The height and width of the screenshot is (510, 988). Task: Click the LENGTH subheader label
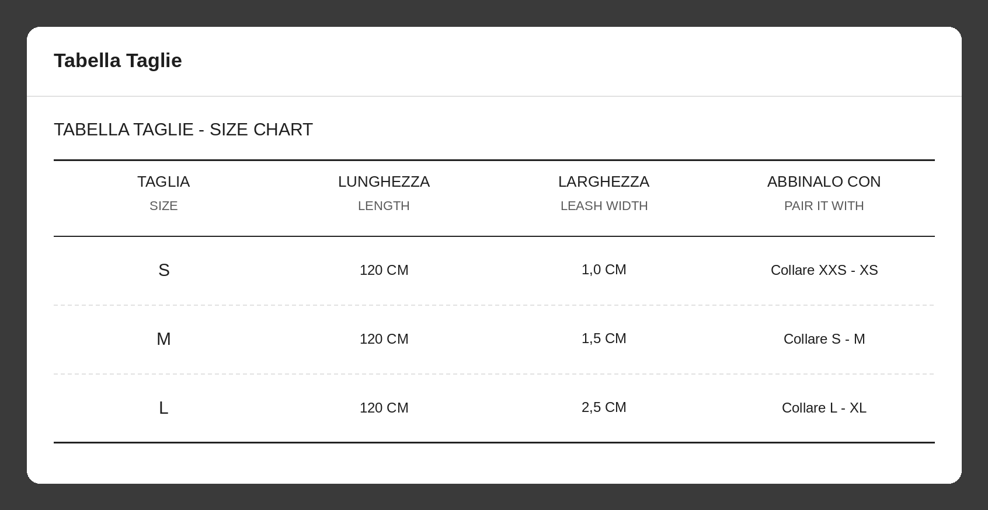point(384,206)
